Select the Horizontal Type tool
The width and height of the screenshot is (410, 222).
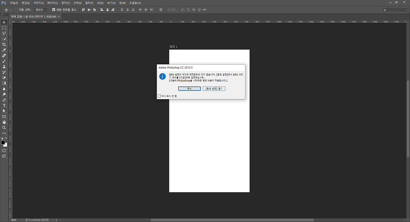tap(4, 106)
